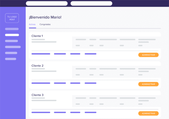Select the "Cliente 2" title
This screenshot has width=169, height=119.
click(37, 66)
